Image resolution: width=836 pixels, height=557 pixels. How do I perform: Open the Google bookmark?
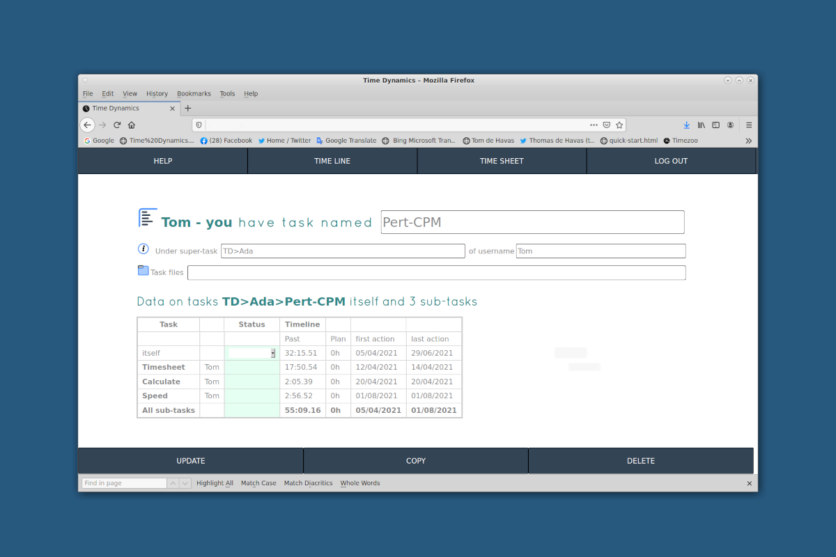point(99,141)
